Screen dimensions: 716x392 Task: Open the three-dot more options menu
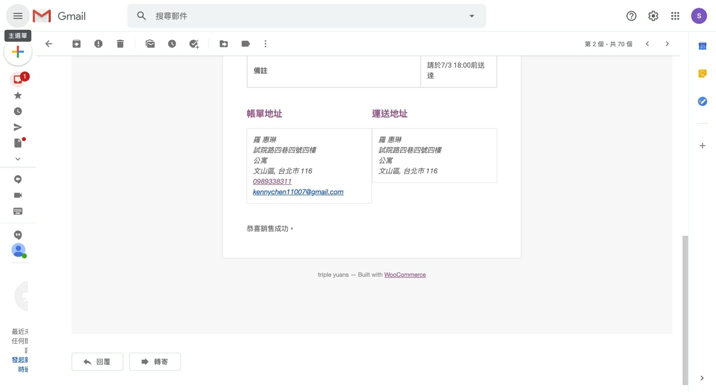click(x=265, y=44)
